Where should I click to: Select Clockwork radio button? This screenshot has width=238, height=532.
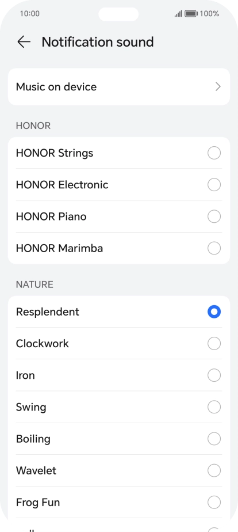point(214,344)
